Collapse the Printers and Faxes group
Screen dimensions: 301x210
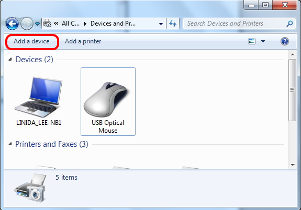coord(10,144)
